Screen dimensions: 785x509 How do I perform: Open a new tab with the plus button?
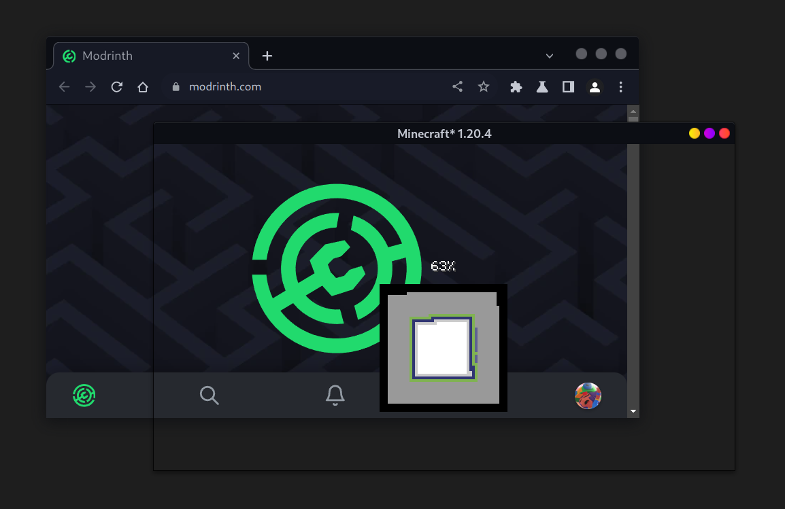coord(267,56)
